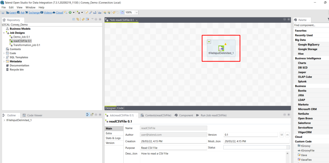Open the Repository view menu triangle

[x=92, y=19]
